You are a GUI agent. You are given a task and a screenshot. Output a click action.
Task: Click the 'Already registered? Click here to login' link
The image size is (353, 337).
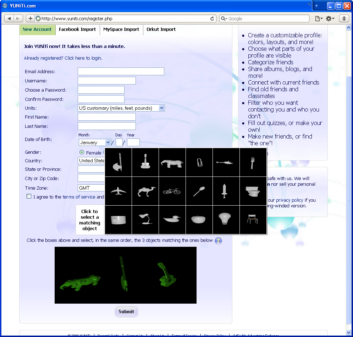[63, 58]
